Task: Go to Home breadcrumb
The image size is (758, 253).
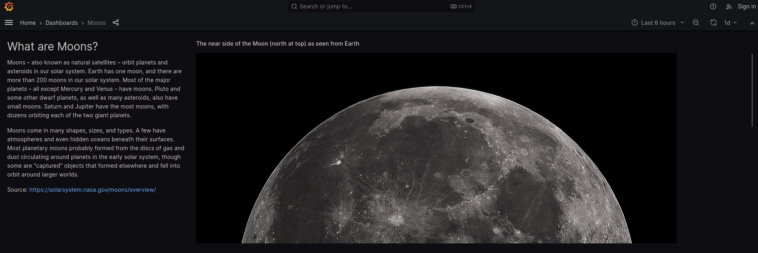Action: point(28,23)
